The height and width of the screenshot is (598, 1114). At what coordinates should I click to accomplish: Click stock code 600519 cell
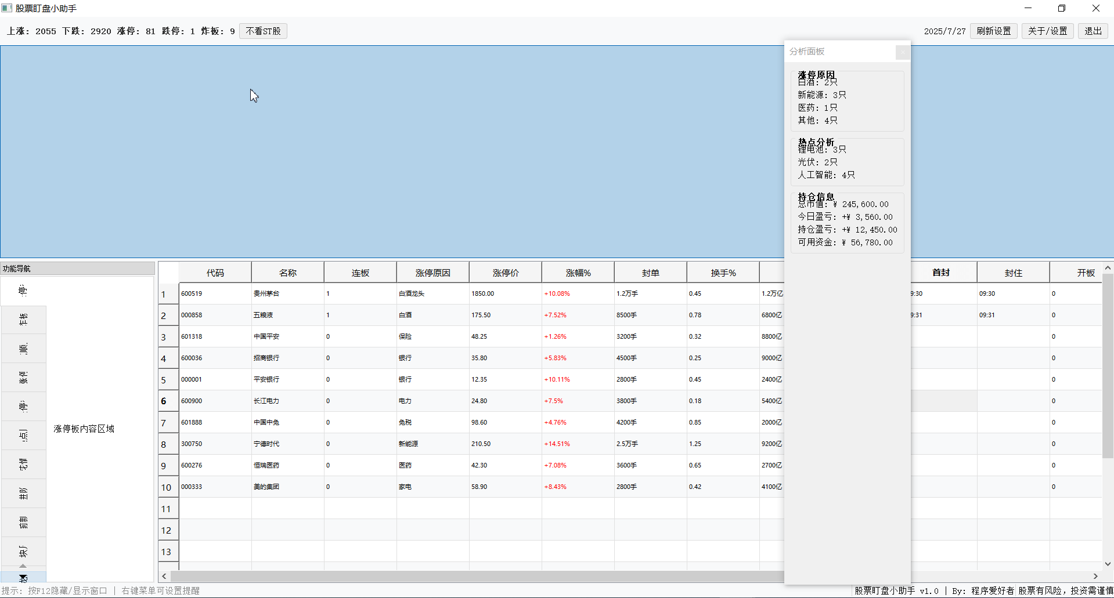click(x=215, y=293)
